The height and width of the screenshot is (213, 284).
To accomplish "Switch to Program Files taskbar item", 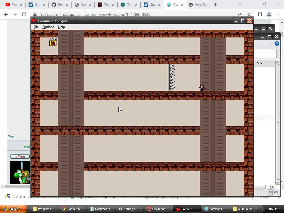I will [x=44, y=209].
